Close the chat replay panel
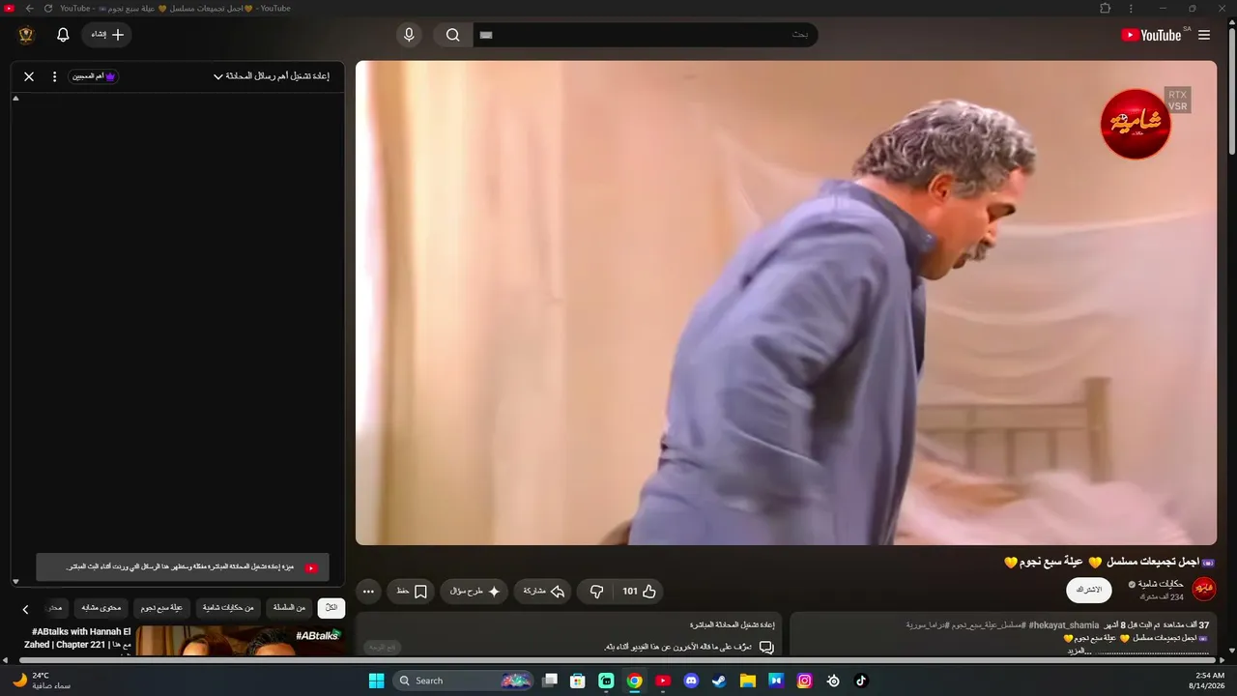1237x696 pixels. point(29,76)
